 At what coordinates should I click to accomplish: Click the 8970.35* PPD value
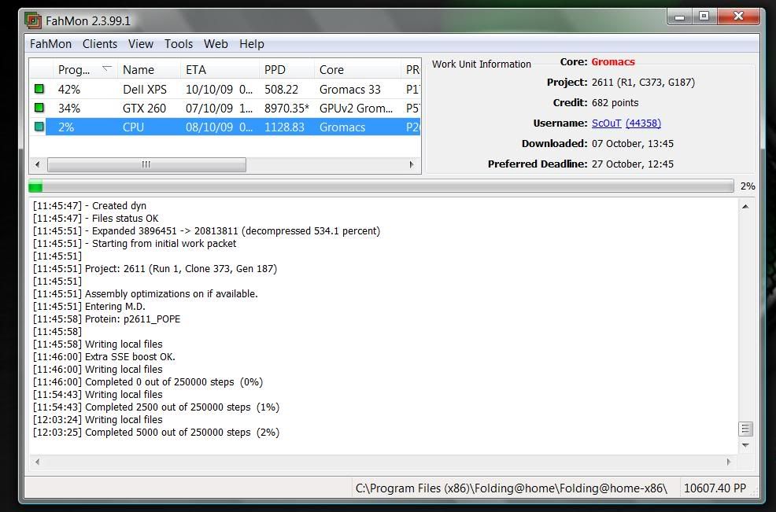[286, 109]
